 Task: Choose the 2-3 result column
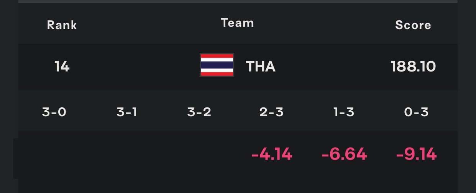272,112
